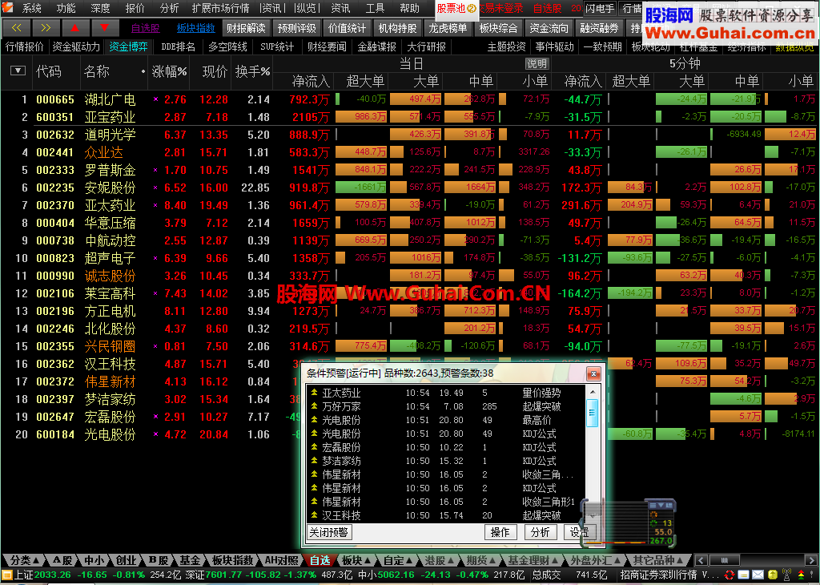The height and width of the screenshot is (585, 820).
Task: Click the envelope icon in status bar
Action: pos(758,575)
